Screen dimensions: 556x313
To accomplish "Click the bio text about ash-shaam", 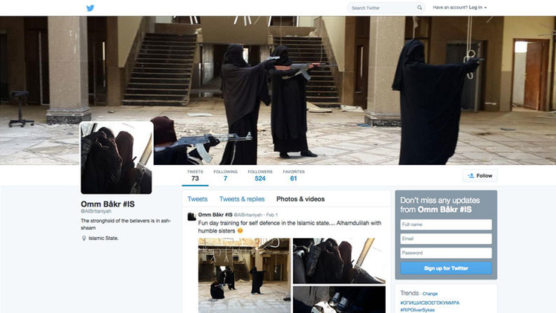I will pos(126,224).
